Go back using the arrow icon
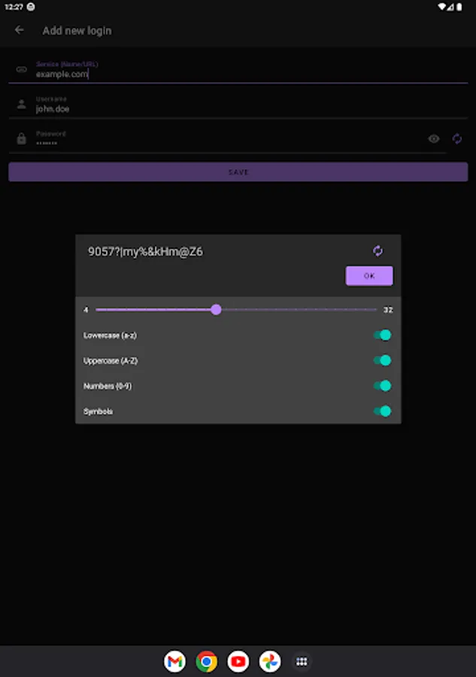 pos(19,30)
